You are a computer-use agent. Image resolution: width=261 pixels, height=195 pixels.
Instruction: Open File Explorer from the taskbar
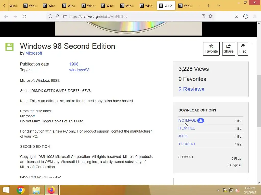(x=36, y=190)
